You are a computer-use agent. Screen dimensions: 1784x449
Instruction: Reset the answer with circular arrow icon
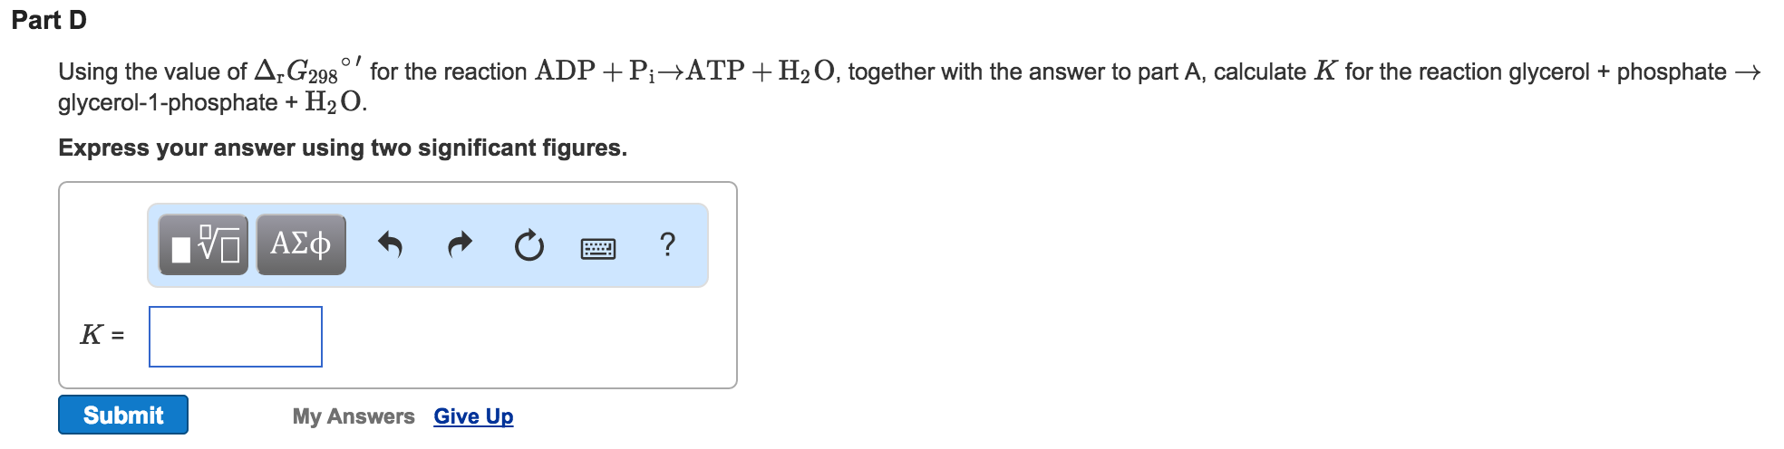[529, 245]
